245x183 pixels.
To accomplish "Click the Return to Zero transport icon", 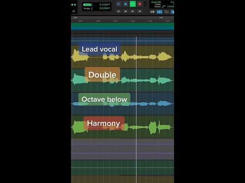I will (x=118, y=11).
